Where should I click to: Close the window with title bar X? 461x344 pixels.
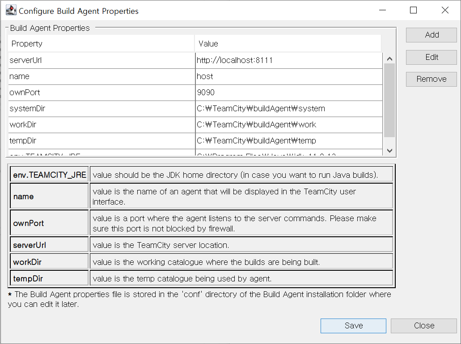click(445, 10)
